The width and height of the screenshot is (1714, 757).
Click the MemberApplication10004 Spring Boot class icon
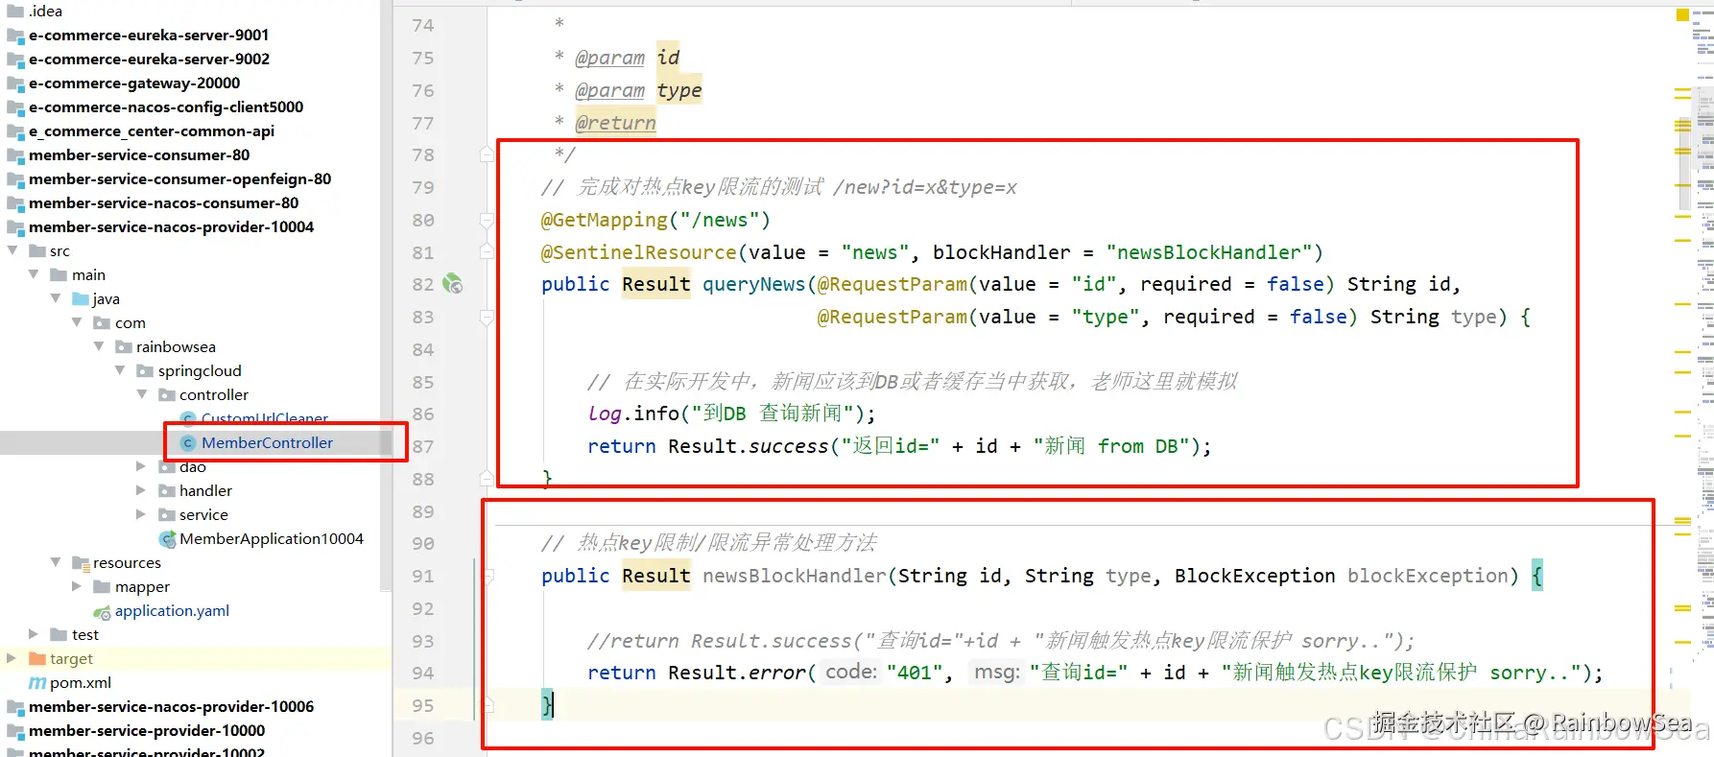coord(167,539)
